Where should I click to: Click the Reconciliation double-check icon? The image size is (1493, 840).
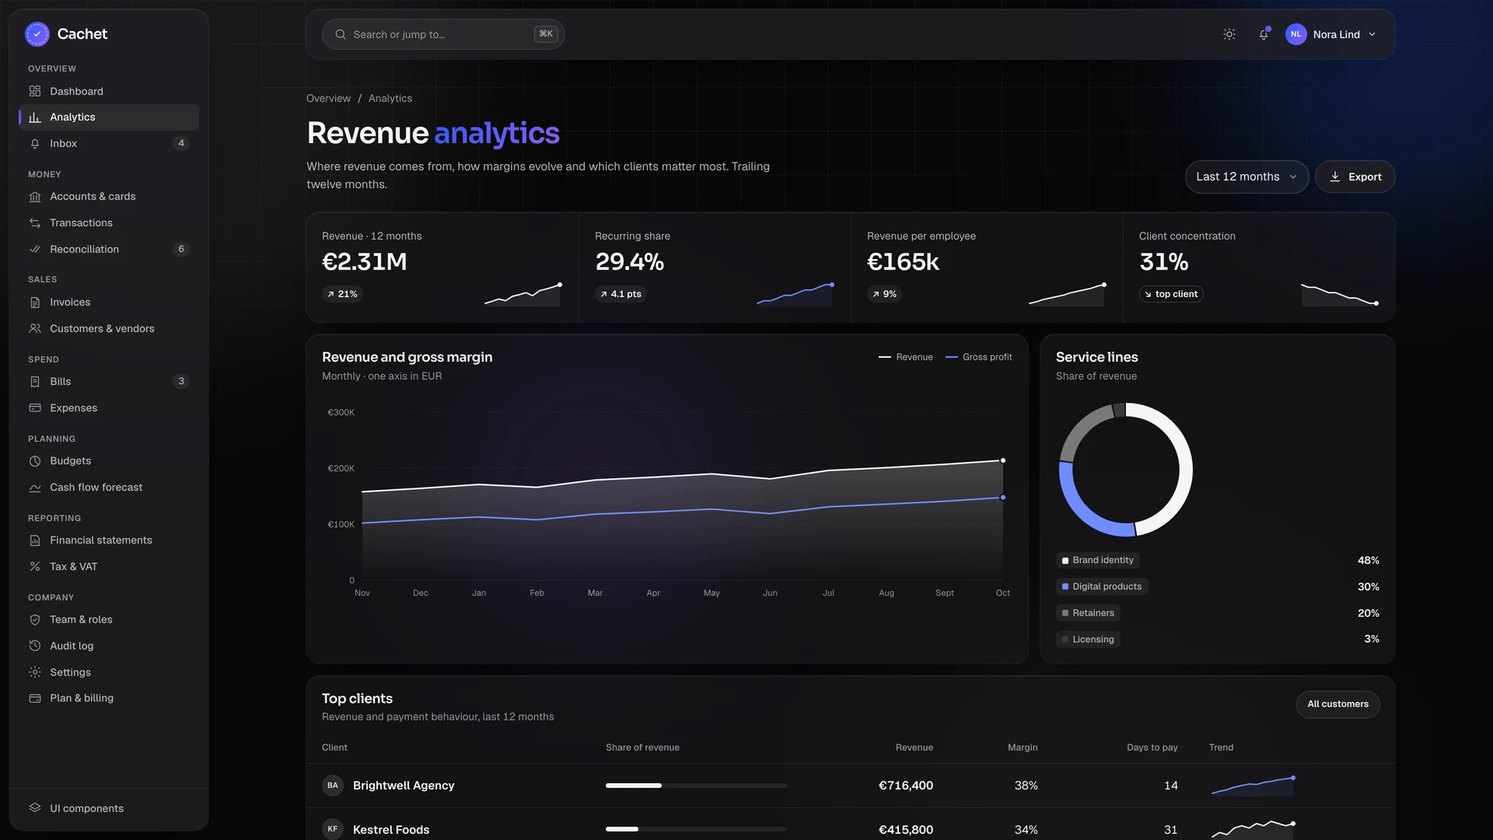coord(35,250)
